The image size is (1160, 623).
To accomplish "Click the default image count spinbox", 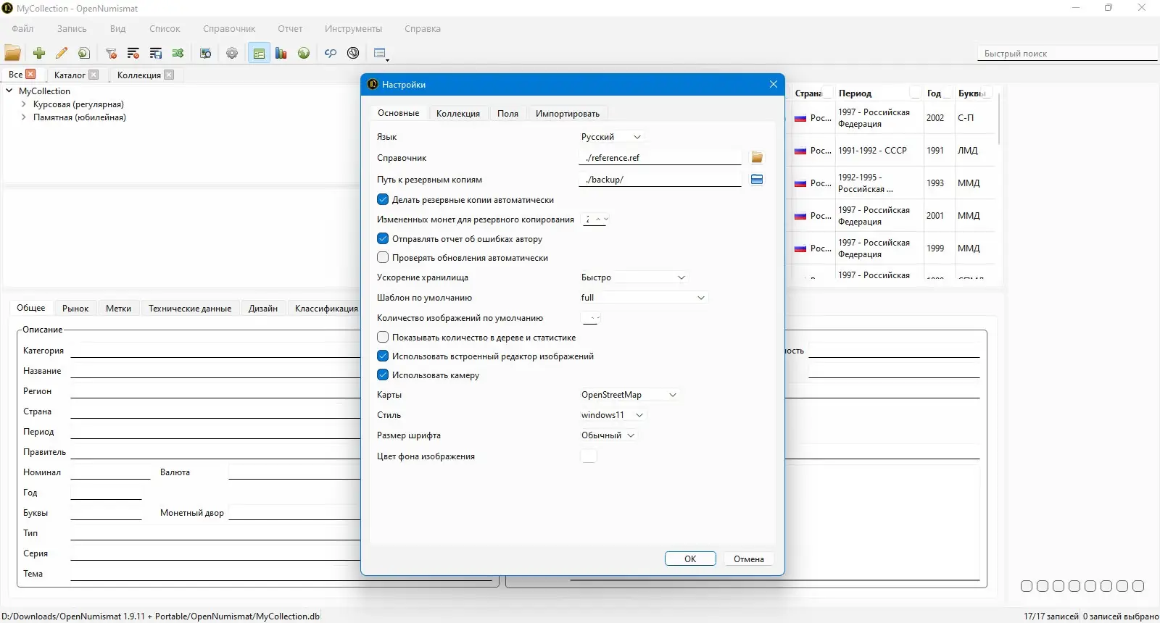I will point(591,318).
